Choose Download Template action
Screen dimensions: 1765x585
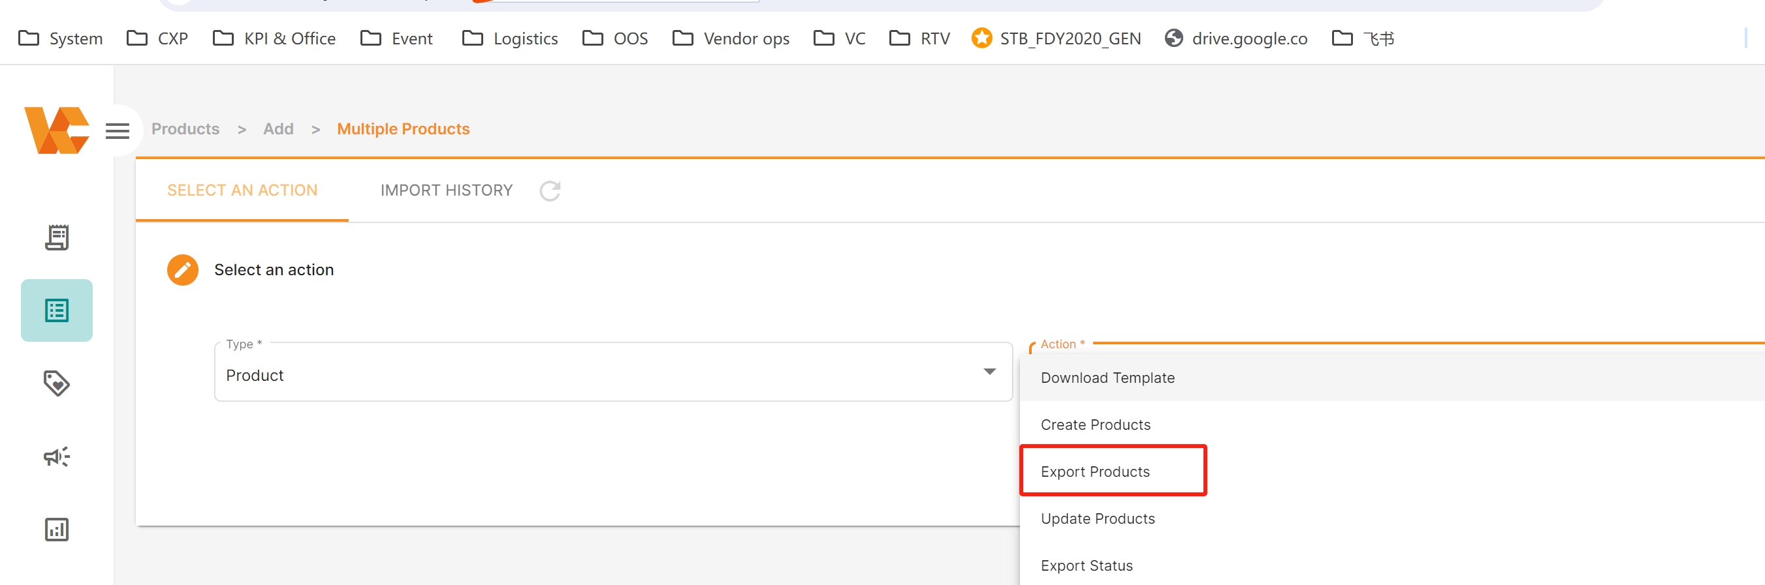coord(1391,378)
